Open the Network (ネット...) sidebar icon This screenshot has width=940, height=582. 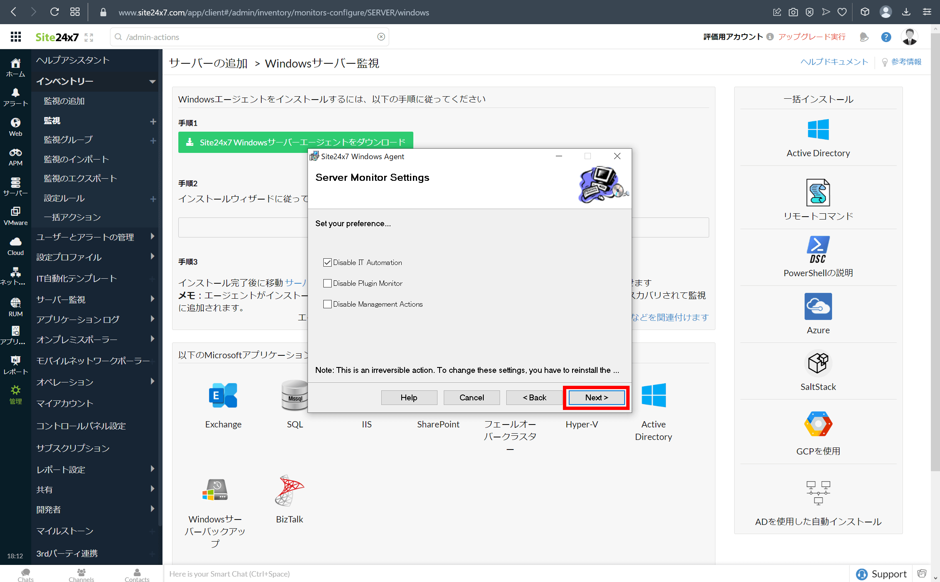(15, 277)
